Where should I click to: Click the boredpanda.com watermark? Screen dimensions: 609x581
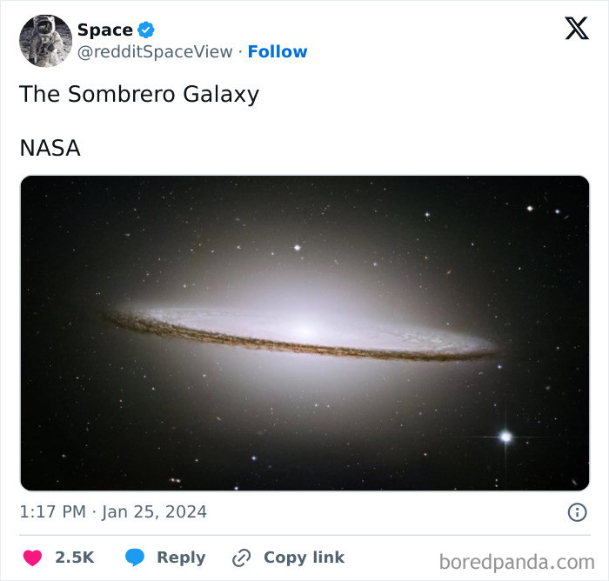517,562
